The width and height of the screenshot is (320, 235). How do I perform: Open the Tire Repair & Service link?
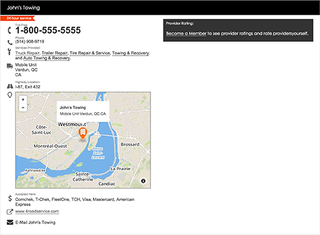90,53
